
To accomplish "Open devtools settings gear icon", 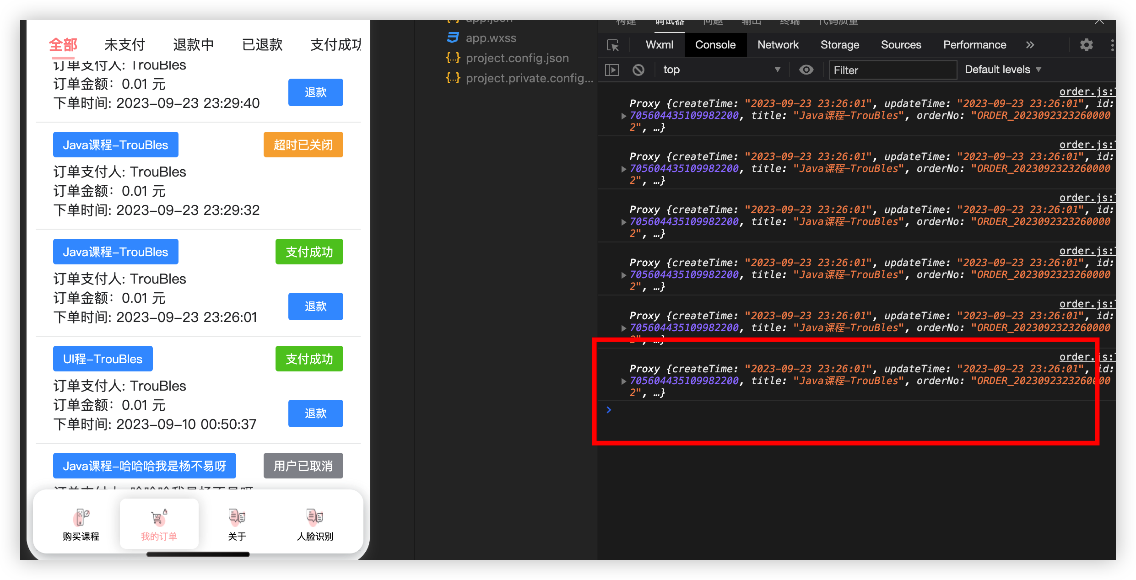I will pos(1086,45).
